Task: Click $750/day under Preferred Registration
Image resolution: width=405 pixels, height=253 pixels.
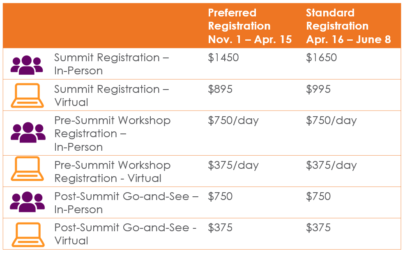Action: 233,121
